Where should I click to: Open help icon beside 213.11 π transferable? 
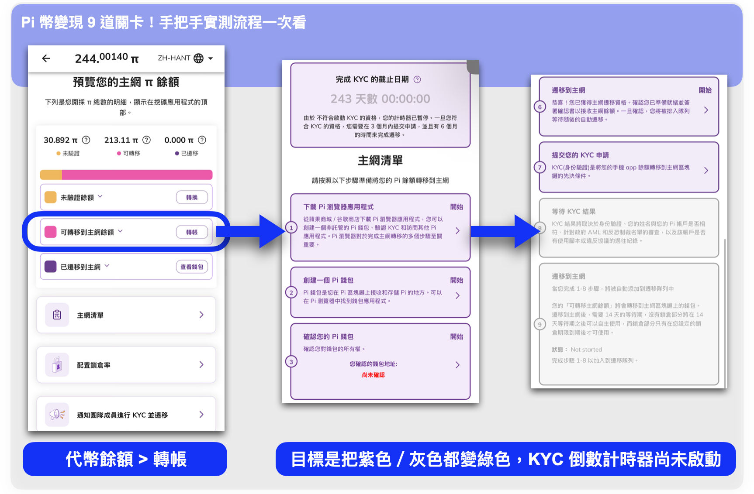pyautogui.click(x=147, y=140)
